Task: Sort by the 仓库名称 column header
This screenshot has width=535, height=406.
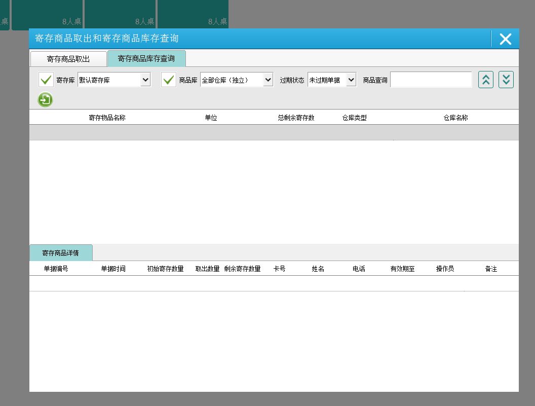Action: click(455, 118)
